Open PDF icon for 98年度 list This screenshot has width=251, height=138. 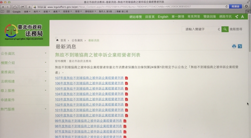125,126
